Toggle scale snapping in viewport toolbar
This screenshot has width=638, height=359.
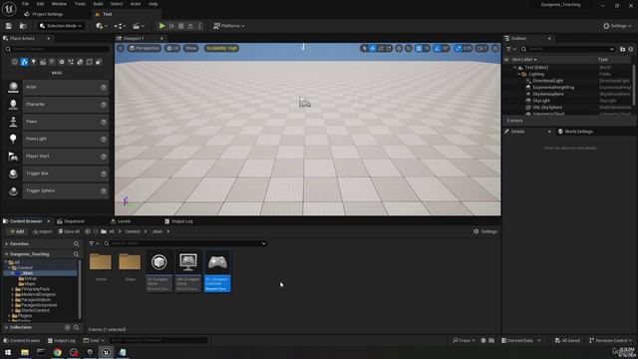tap(459, 49)
